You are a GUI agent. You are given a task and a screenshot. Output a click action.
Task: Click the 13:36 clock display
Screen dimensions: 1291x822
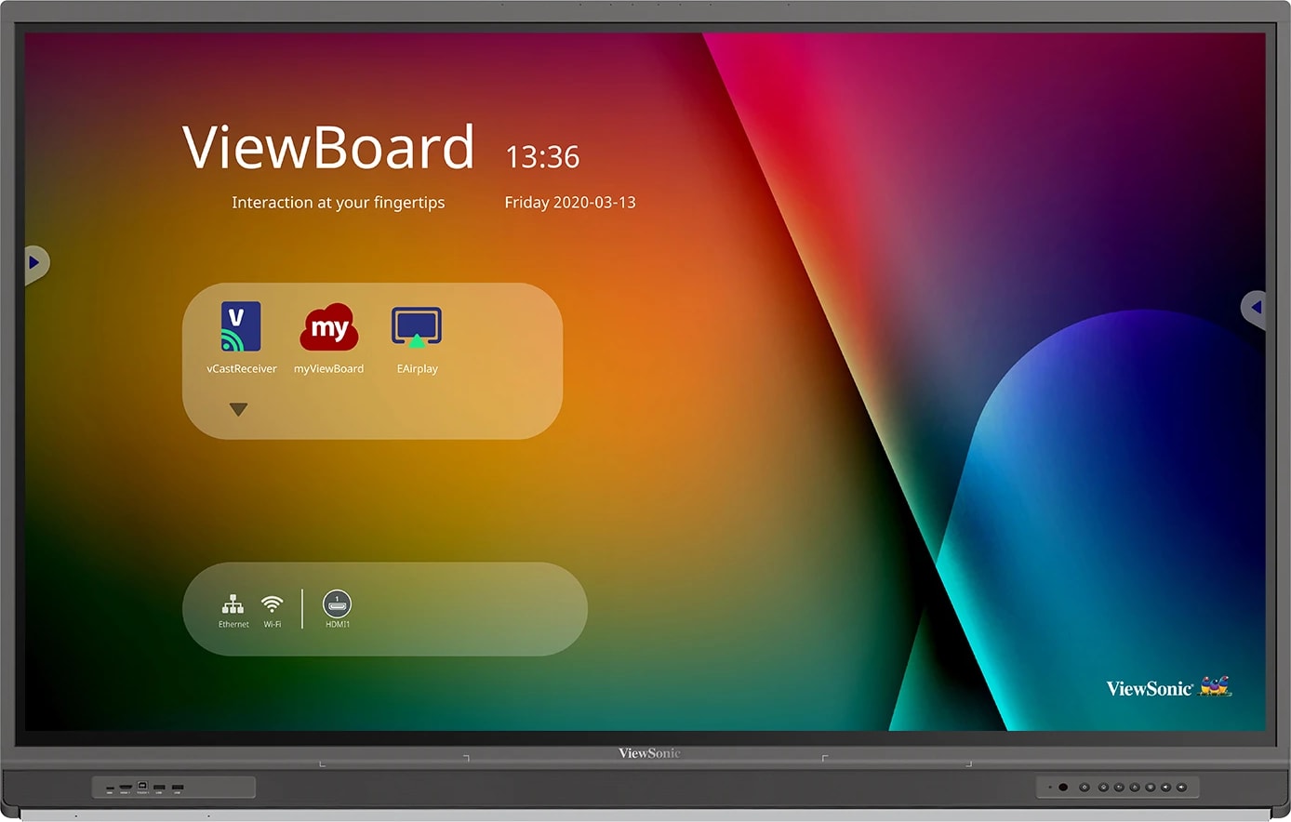click(542, 157)
